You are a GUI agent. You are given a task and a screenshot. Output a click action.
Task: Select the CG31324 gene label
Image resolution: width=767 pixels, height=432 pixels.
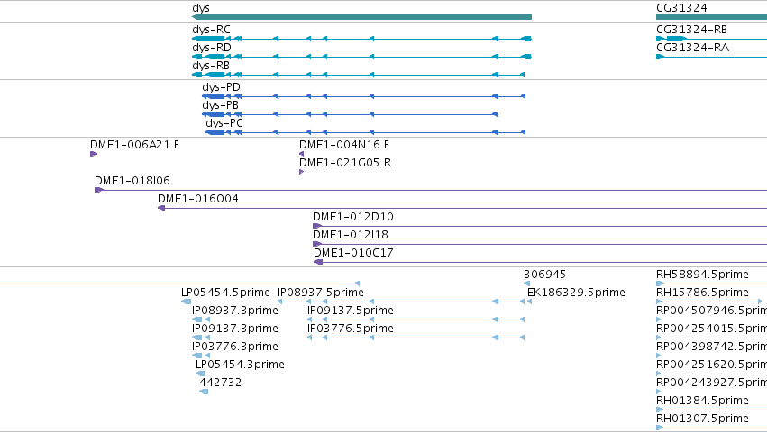[x=681, y=8]
